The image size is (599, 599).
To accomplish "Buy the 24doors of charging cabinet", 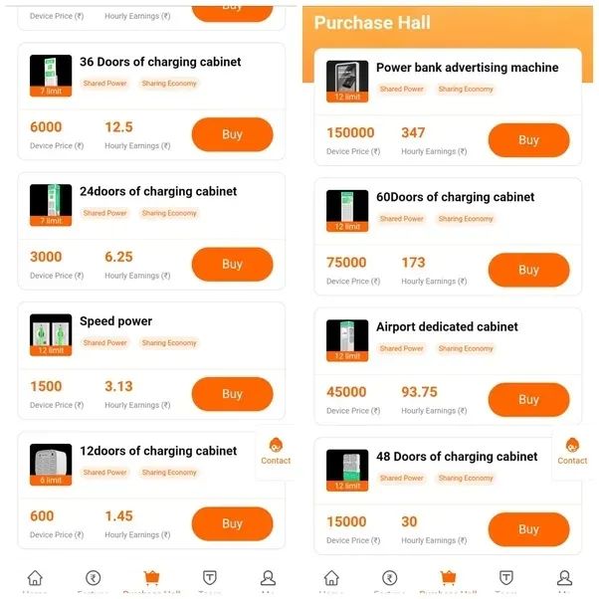I will (x=232, y=264).
